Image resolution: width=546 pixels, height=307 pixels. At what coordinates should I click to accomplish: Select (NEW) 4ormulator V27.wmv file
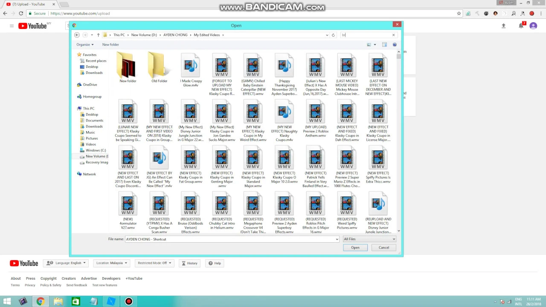point(128,211)
